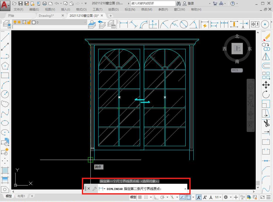Select the Polygon draw tool
The image size is (273, 202).
[x=5, y=66]
